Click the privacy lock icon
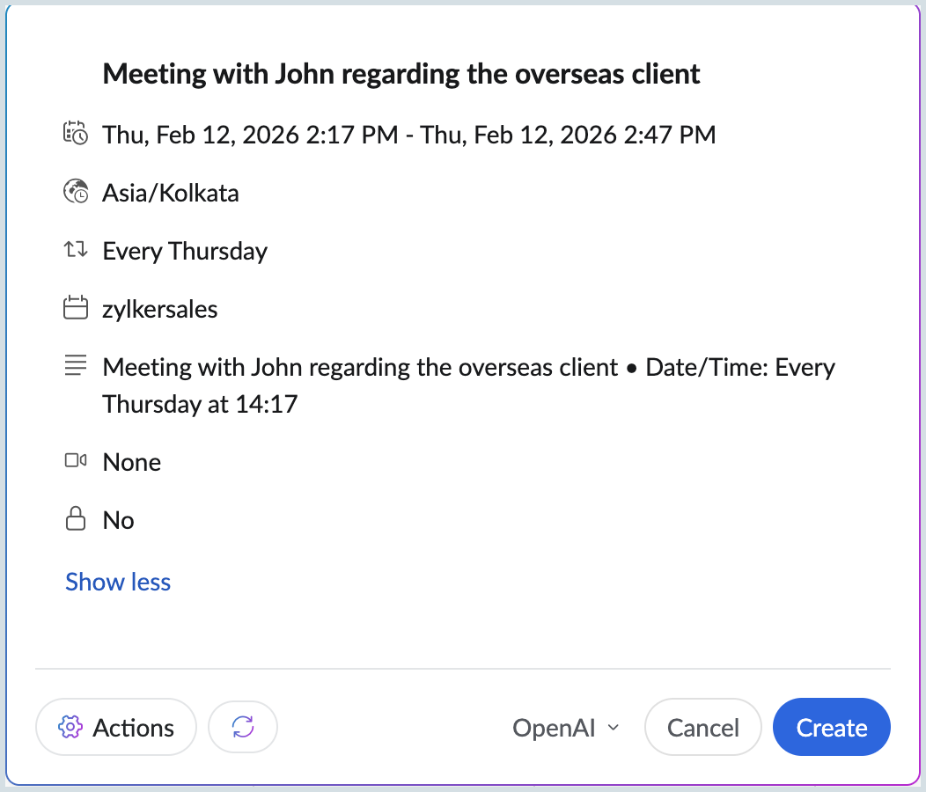Viewport: 926px width, 792px height. pos(77,518)
